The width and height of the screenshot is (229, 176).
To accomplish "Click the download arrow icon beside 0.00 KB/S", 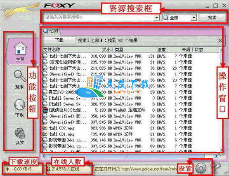I will pyautogui.click(x=7, y=169).
